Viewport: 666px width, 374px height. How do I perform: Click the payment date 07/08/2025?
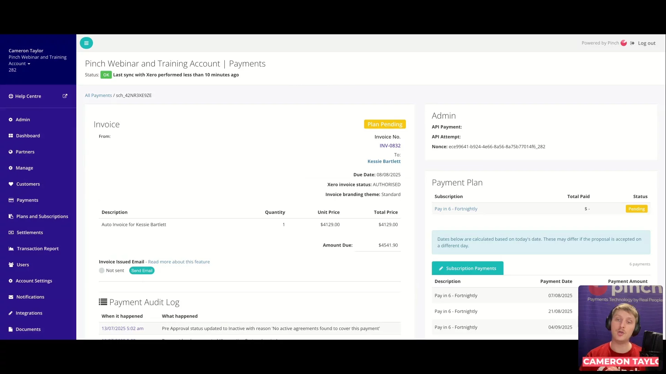(560, 295)
